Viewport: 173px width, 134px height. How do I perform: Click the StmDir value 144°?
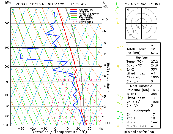point(155,122)
